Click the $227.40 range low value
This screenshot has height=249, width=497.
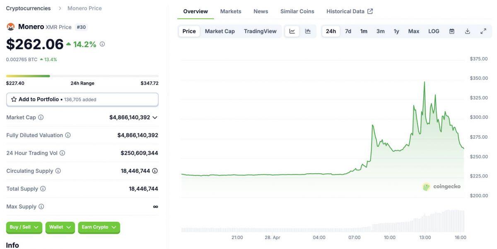pyautogui.click(x=15, y=83)
